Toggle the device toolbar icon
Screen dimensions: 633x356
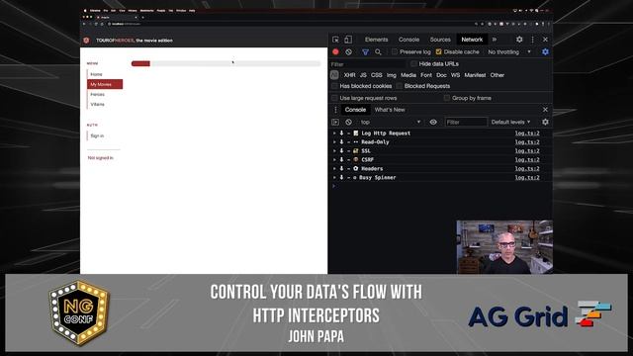(x=348, y=40)
